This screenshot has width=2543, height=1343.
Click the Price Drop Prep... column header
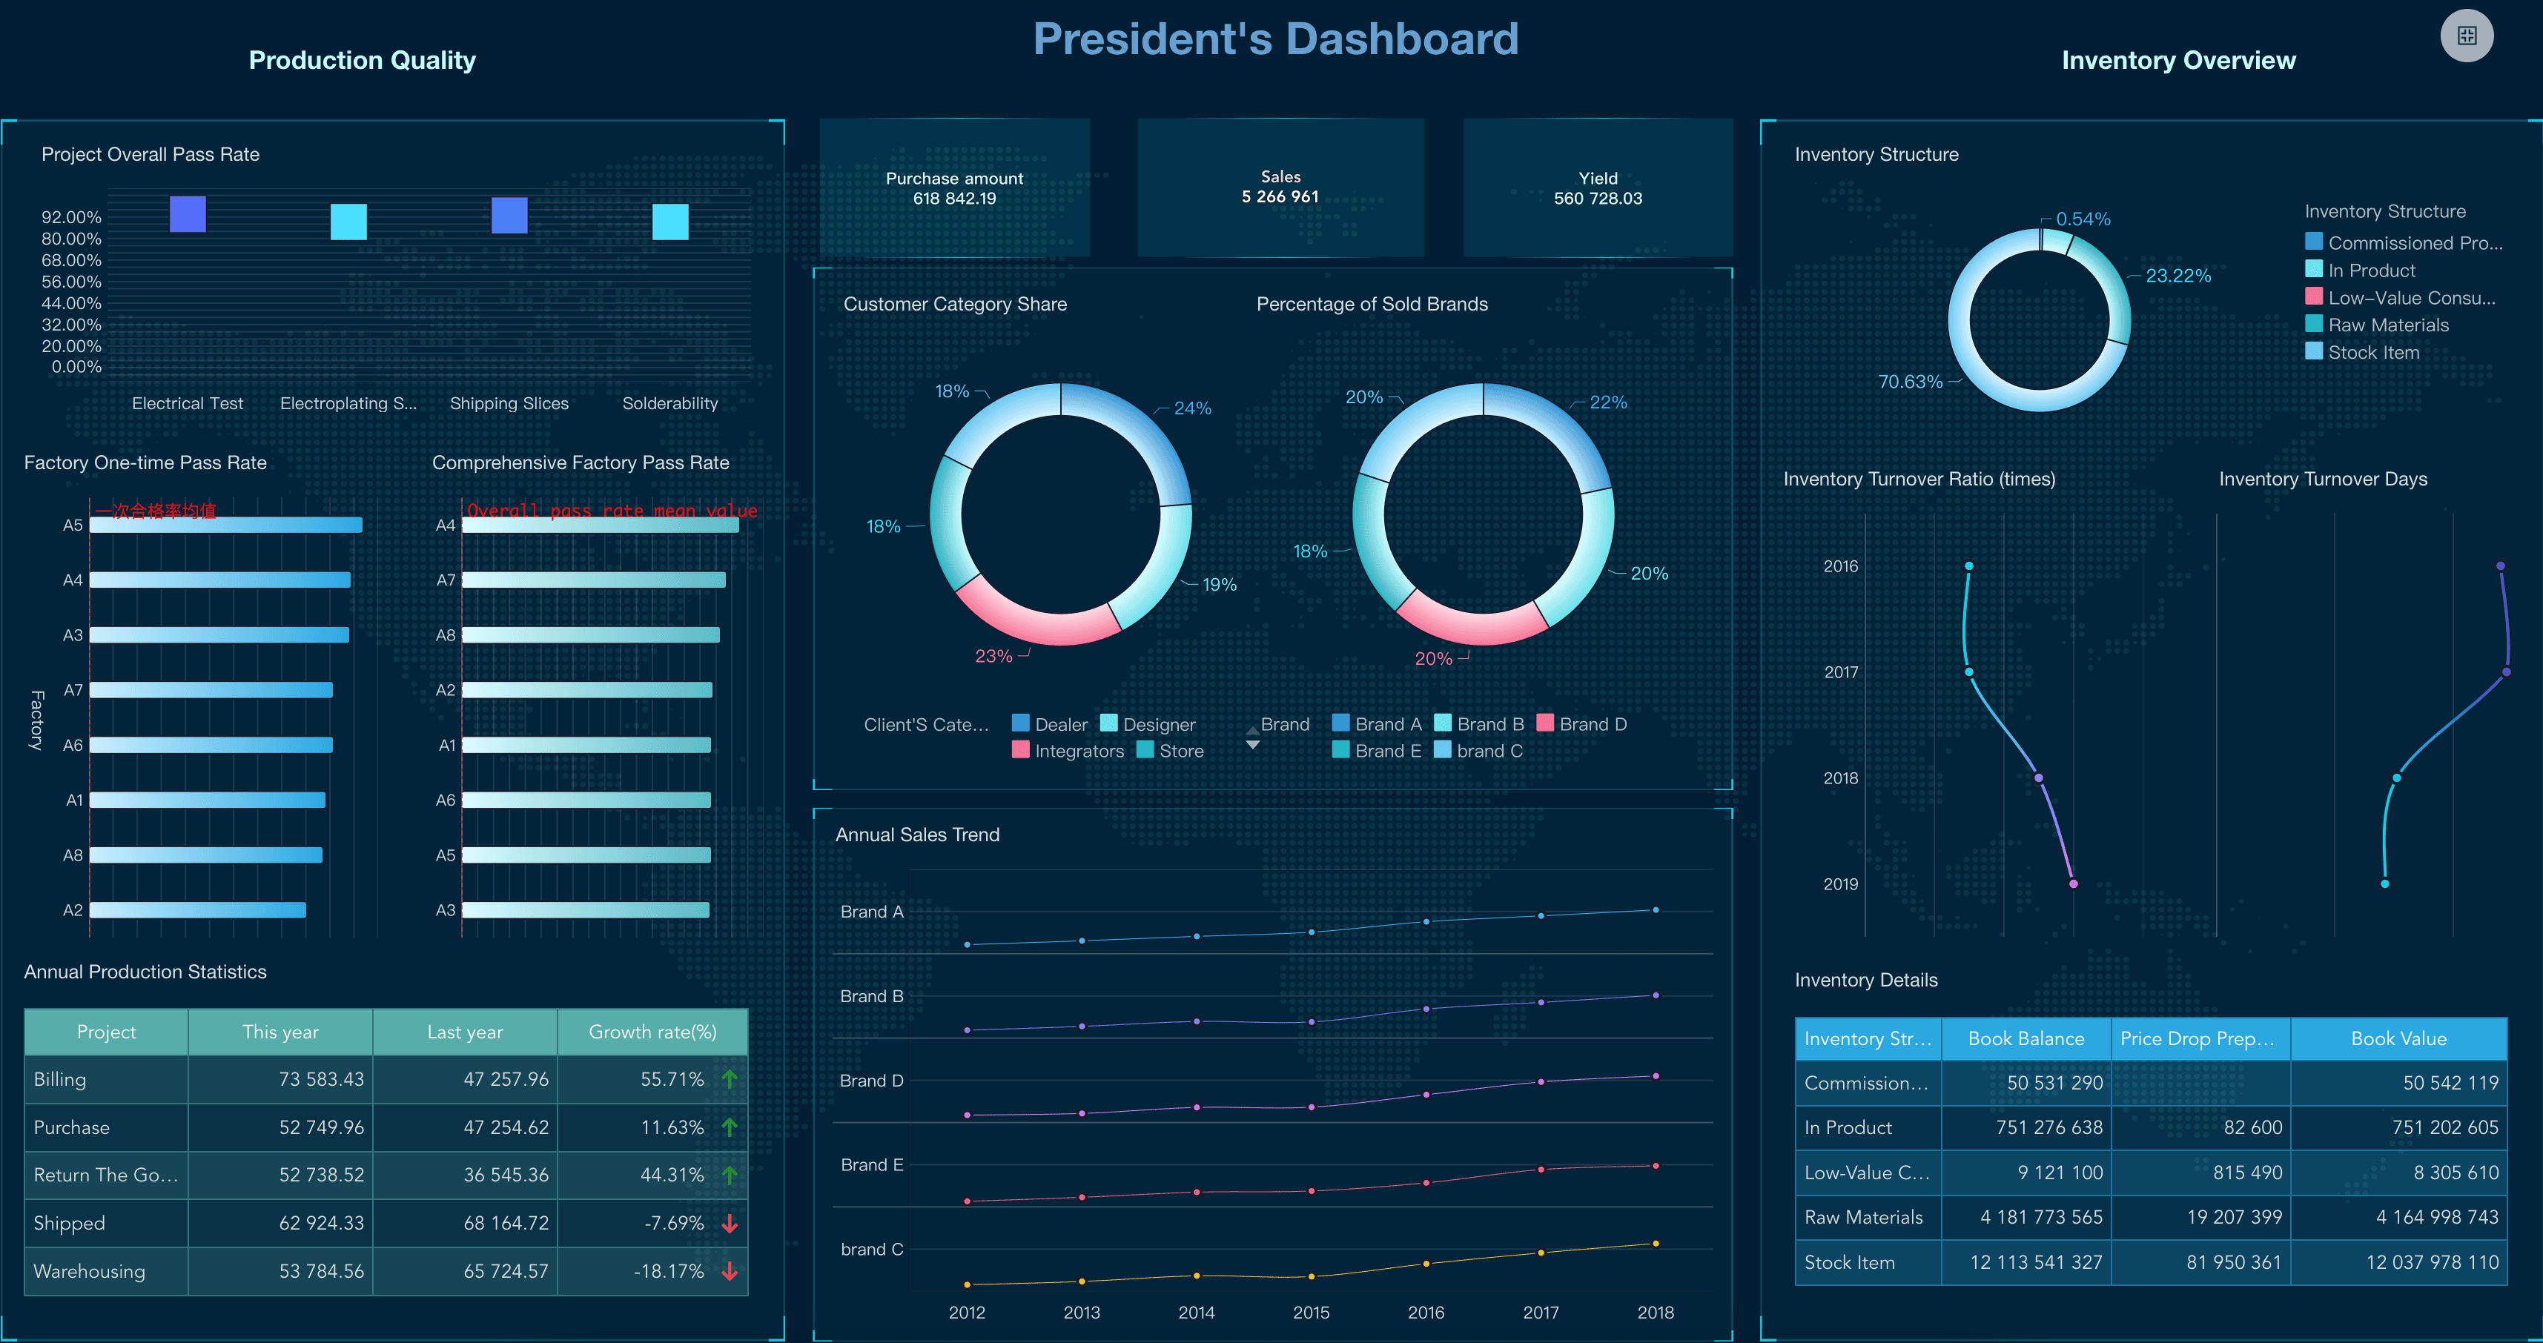(2200, 1039)
